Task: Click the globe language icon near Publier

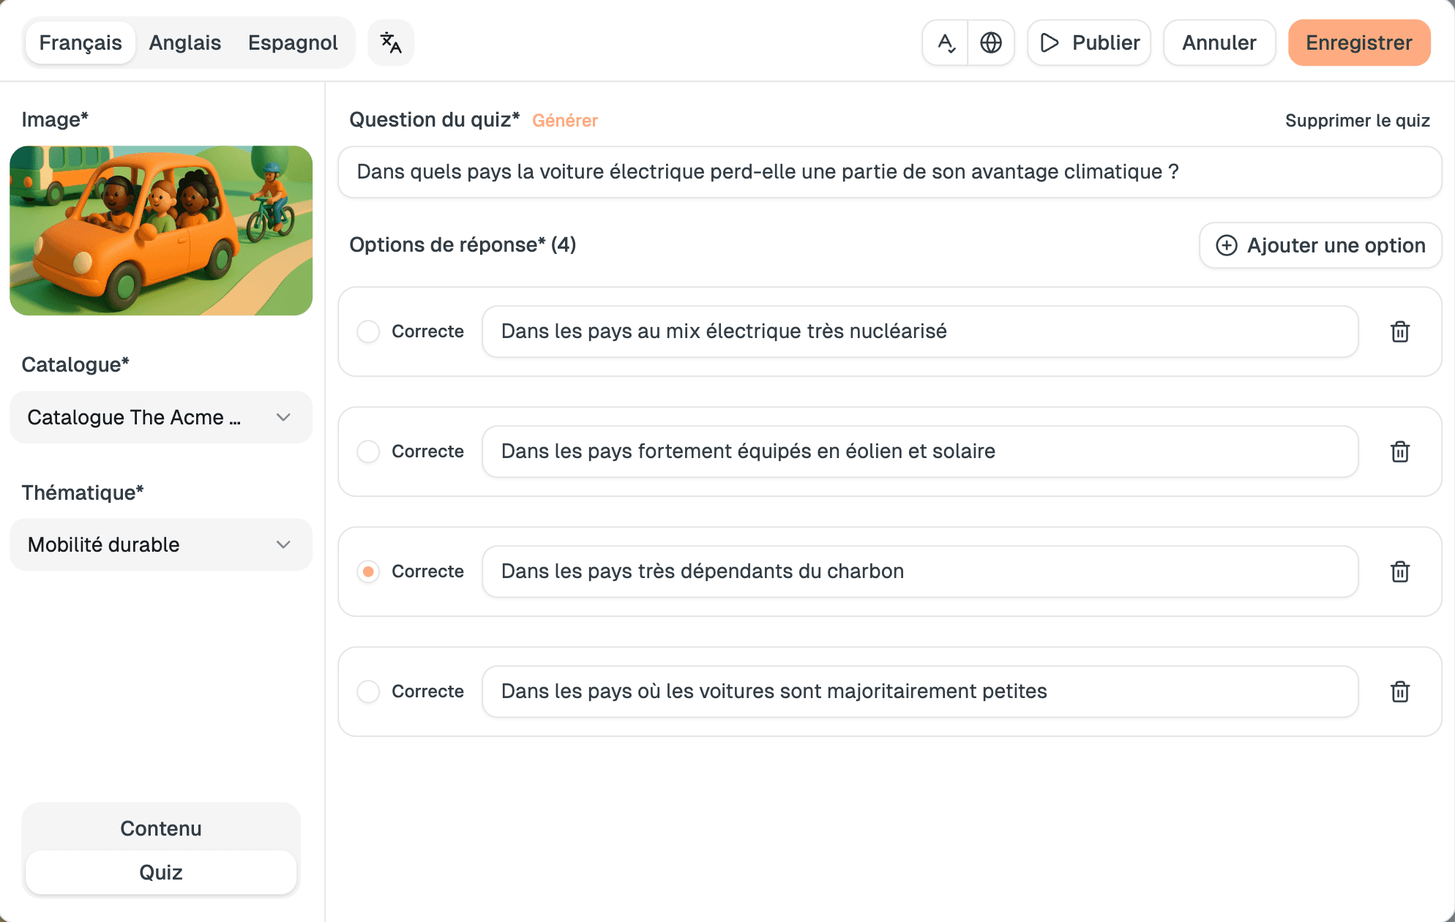Action: [x=992, y=42]
